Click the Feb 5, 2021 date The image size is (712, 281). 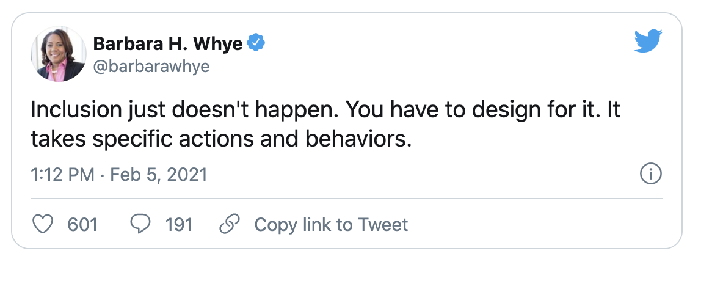tap(159, 175)
